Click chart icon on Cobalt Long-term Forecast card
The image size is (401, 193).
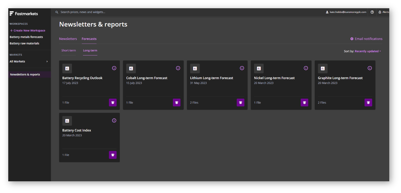tap(131, 68)
